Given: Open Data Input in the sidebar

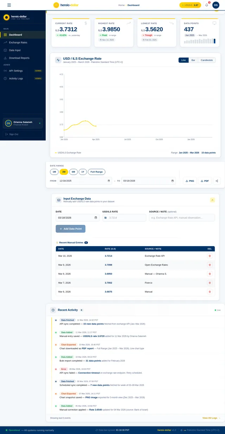Looking at the screenshot, I should (x=23, y=50).
